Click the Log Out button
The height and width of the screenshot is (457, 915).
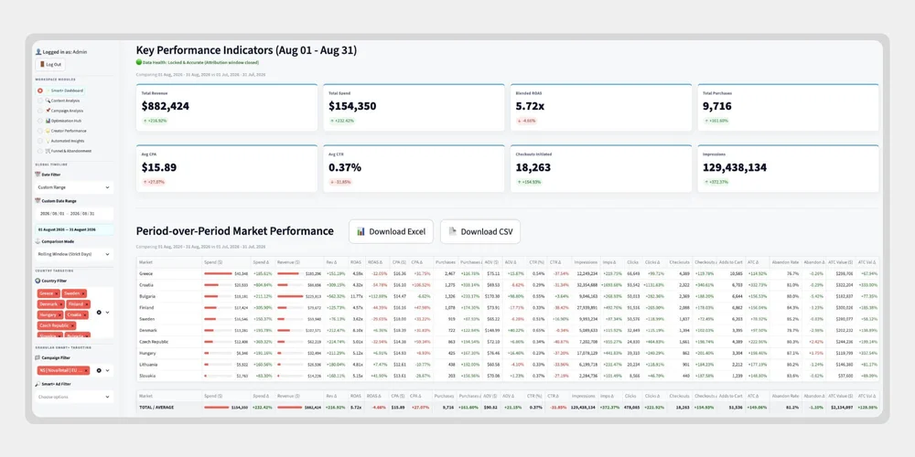(x=50, y=65)
